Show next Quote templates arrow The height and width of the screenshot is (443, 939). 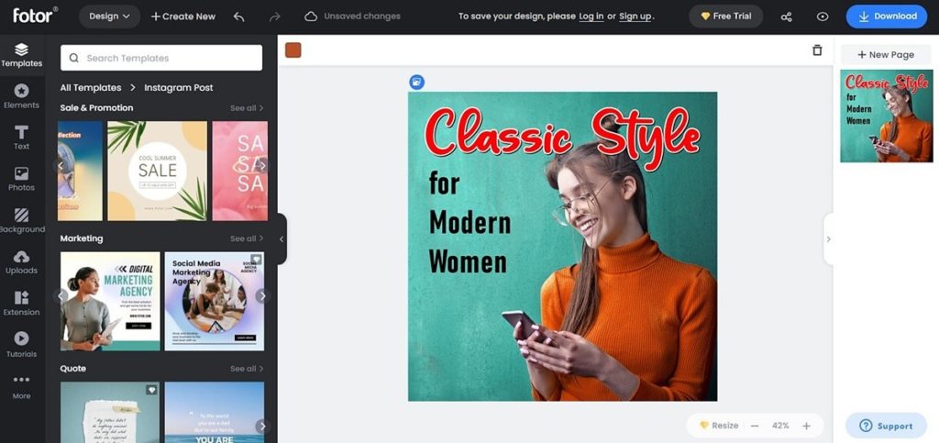(x=261, y=426)
